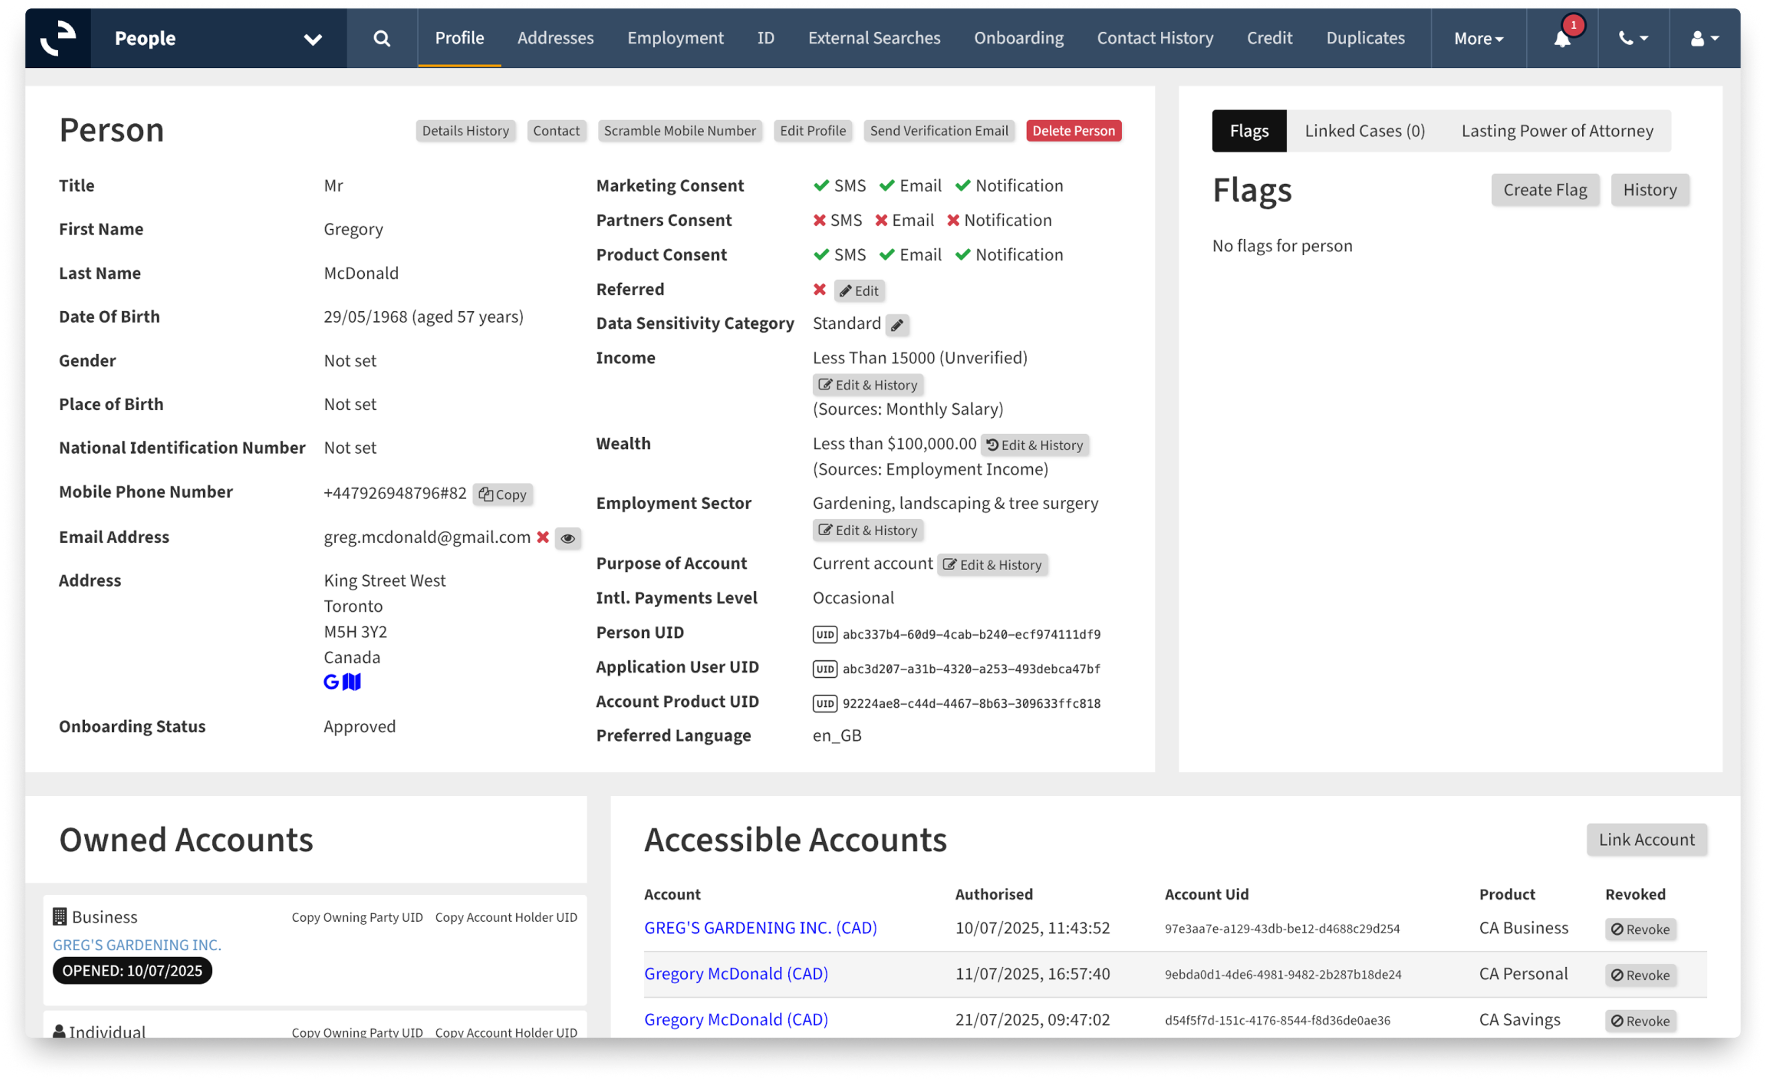Click the Google search icon under address

click(x=330, y=681)
